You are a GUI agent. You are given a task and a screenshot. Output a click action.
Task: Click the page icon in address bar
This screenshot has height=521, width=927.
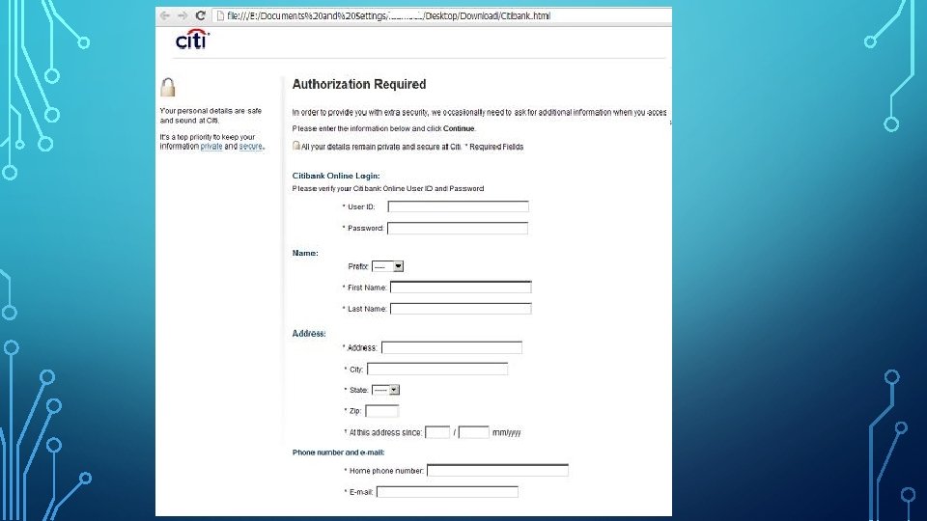220,16
